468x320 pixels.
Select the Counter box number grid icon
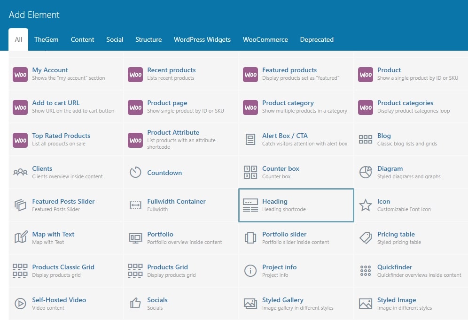[x=250, y=172]
